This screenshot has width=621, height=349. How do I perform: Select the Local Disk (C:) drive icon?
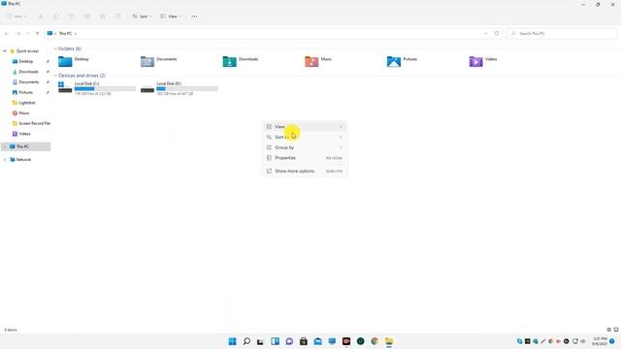(x=65, y=87)
